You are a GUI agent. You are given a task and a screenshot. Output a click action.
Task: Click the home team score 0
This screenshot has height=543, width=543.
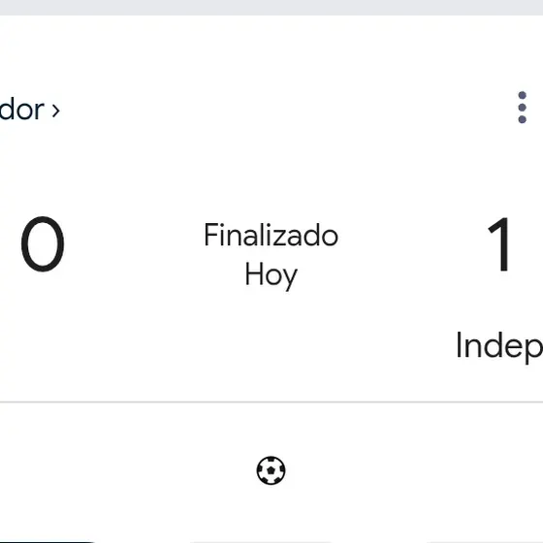point(43,244)
